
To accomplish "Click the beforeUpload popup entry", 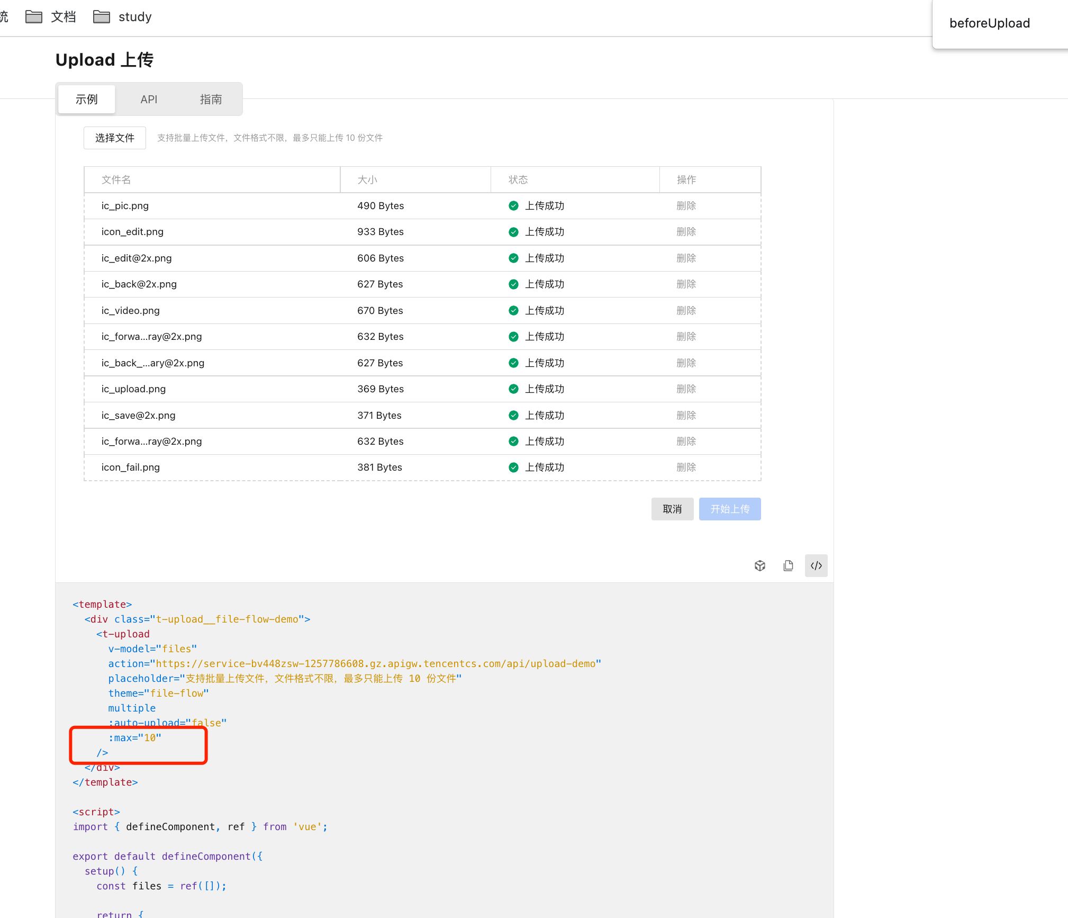I will [x=989, y=23].
